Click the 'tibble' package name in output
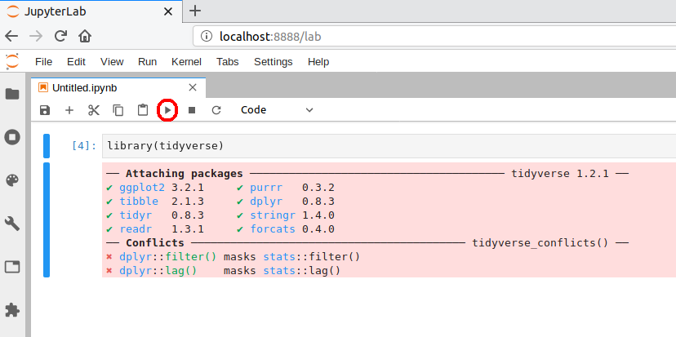Image resolution: width=676 pixels, height=337 pixels. 139,202
